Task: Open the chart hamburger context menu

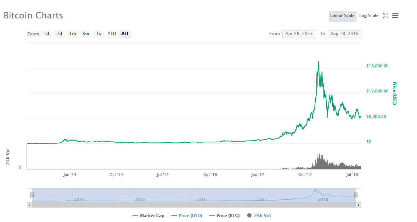Action: [395, 16]
